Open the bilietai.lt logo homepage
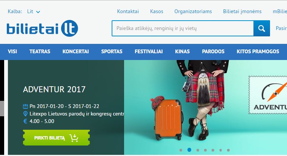287x156 pixels. [42, 28]
